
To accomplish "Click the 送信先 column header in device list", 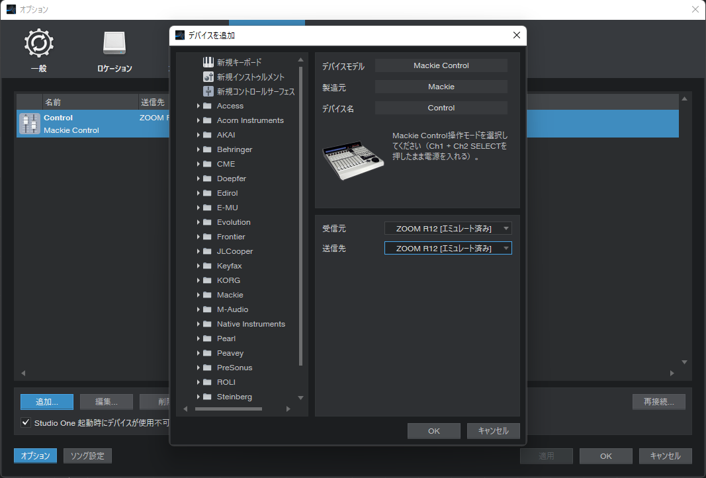I will coord(153,102).
